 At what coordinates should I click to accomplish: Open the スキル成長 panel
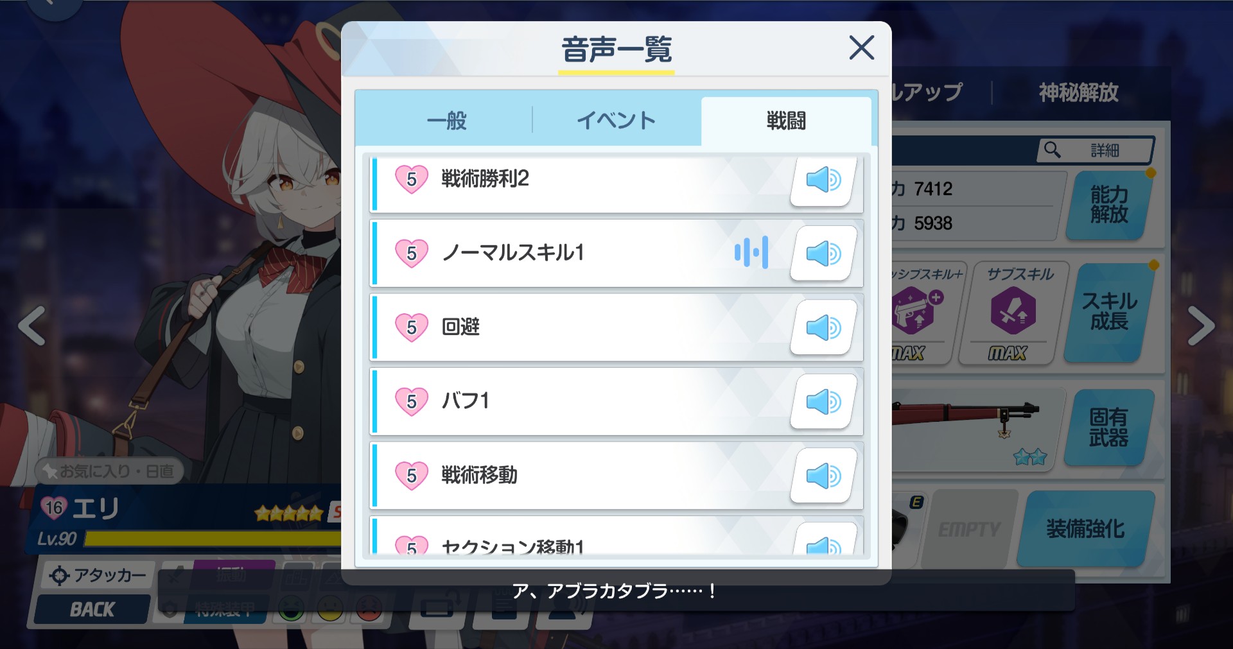(x=1110, y=312)
